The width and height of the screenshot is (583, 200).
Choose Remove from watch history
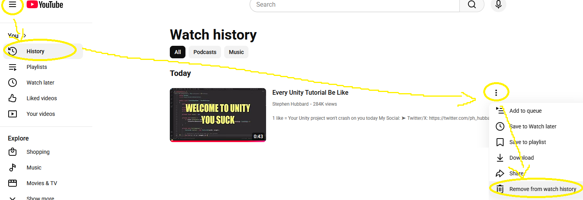click(536, 189)
